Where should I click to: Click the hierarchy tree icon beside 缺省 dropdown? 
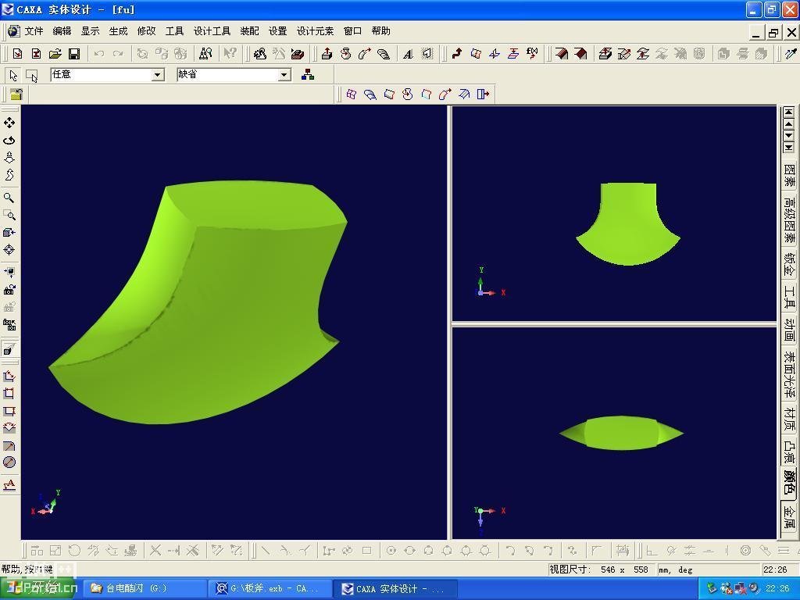pyautogui.click(x=308, y=75)
